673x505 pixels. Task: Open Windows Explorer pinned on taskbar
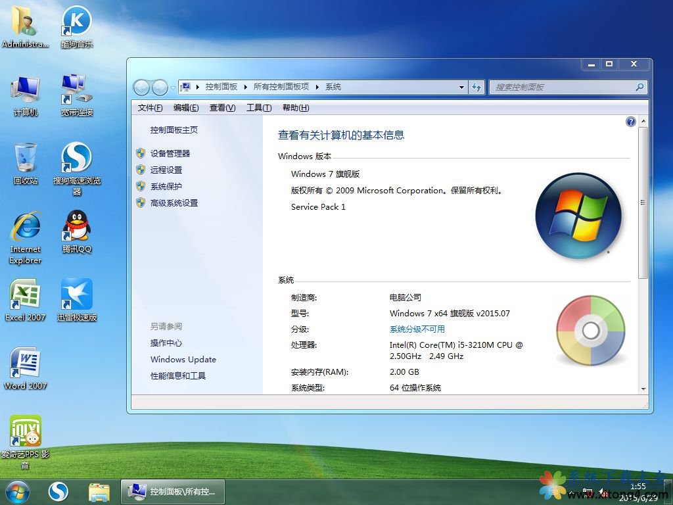point(99,492)
